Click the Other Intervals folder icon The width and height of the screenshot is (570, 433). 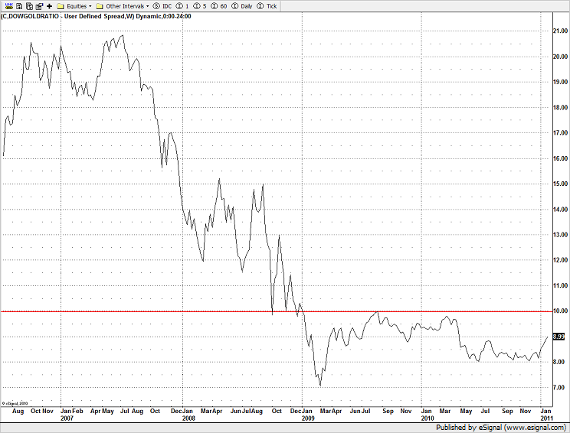tap(100, 7)
